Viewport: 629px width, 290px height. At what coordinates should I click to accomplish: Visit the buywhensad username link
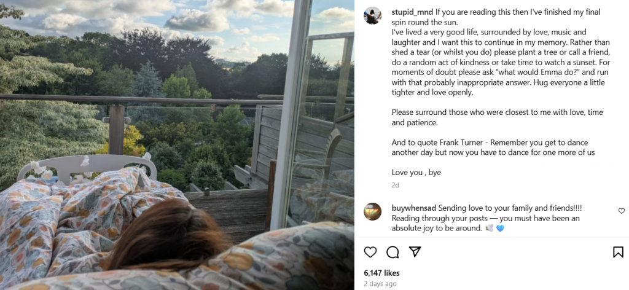pos(413,208)
